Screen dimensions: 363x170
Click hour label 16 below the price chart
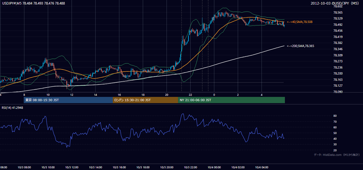(x=119, y=95)
